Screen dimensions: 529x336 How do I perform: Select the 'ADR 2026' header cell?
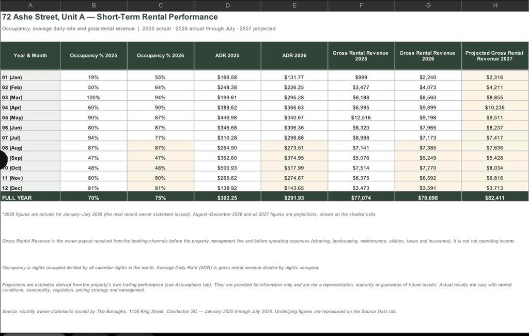(x=294, y=56)
